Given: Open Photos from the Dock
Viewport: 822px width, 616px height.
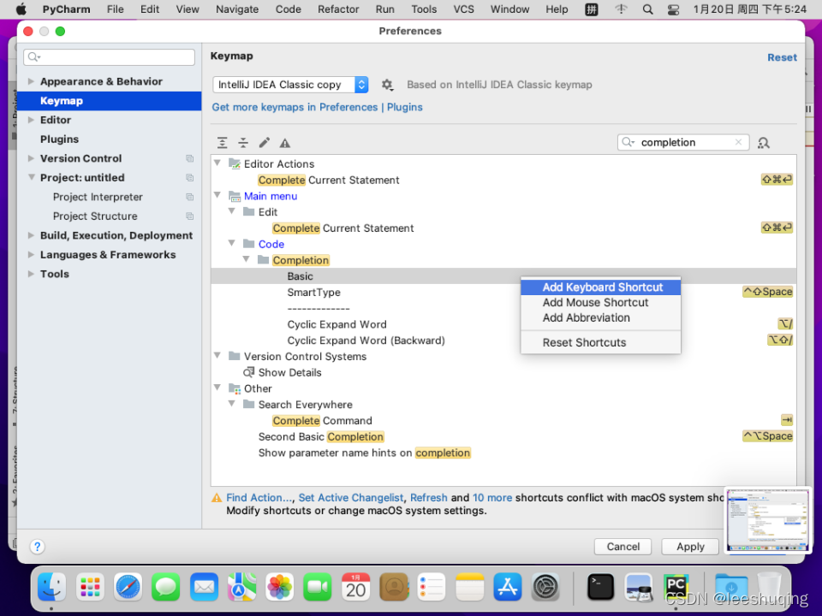Looking at the screenshot, I should [x=279, y=586].
